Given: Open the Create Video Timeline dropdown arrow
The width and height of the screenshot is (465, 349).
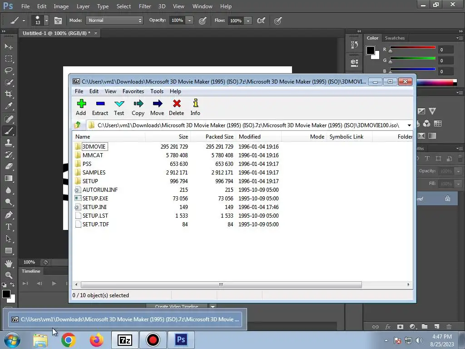Looking at the screenshot, I should [213, 307].
